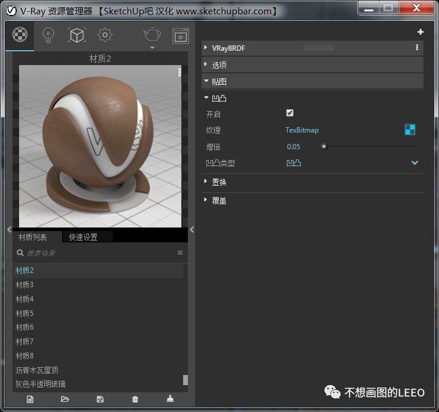The width and height of the screenshot is (439, 412).
Task: Clear the search field with X
Action: (x=180, y=253)
